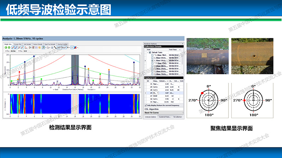Uncheck the L.30mm 51kHz test box

point(152,60)
